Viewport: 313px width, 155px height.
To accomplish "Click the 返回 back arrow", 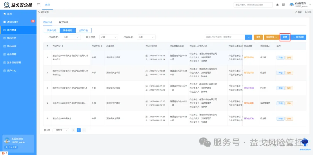I will (x=306, y=12).
